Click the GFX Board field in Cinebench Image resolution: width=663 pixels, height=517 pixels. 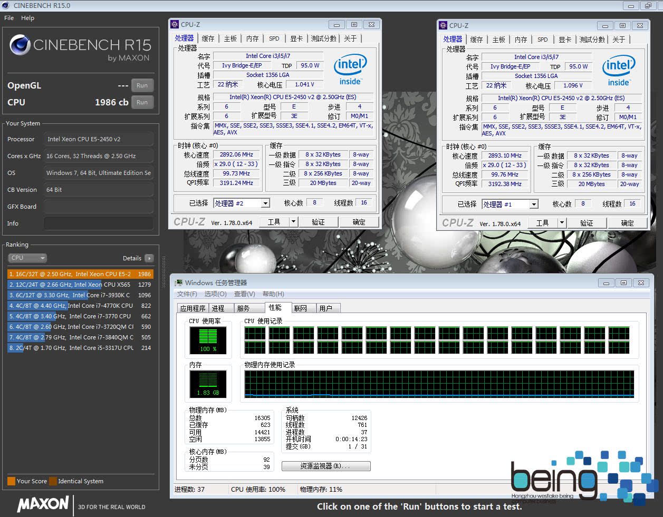99,207
